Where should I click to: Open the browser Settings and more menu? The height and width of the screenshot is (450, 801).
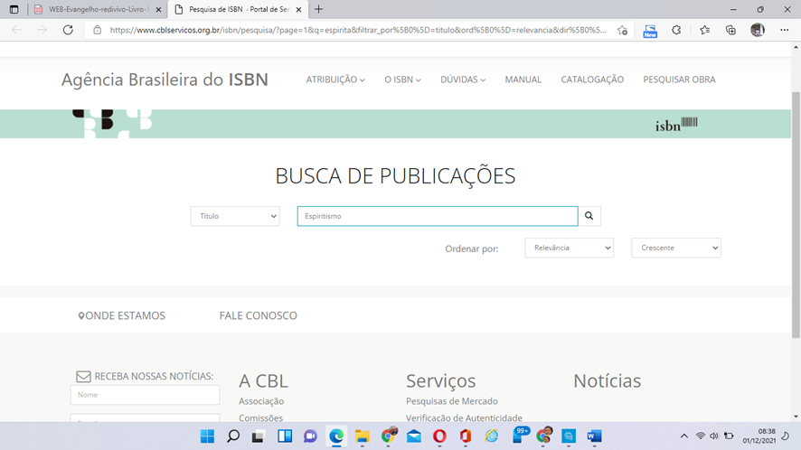click(784, 30)
